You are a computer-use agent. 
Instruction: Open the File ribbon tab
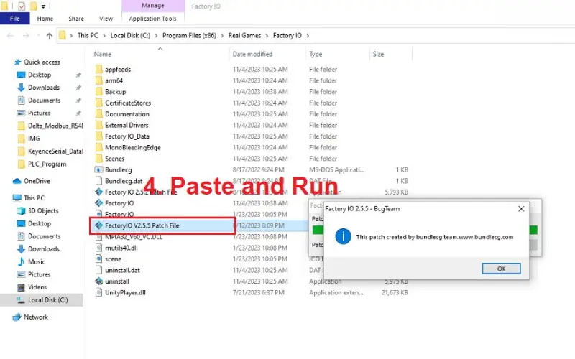14,19
